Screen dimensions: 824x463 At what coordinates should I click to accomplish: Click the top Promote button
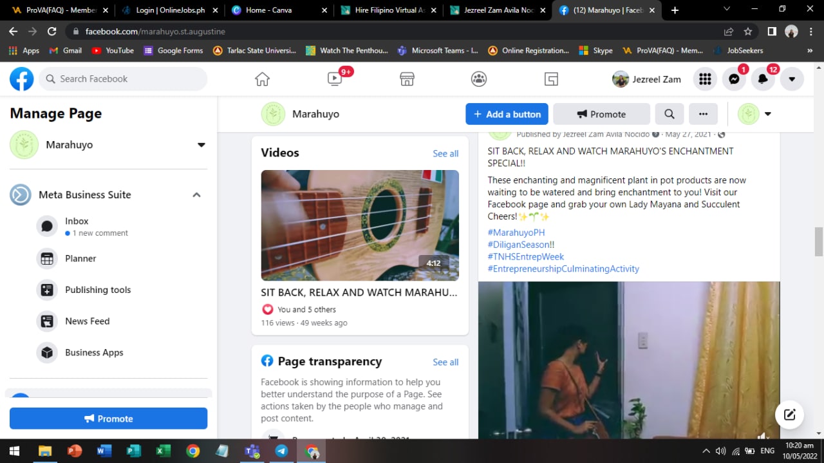click(601, 114)
